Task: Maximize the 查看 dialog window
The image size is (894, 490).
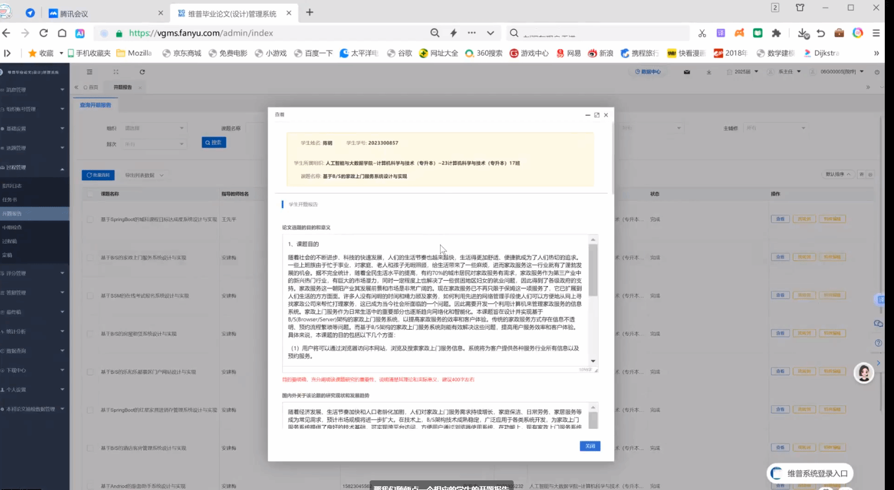Action: 596,115
